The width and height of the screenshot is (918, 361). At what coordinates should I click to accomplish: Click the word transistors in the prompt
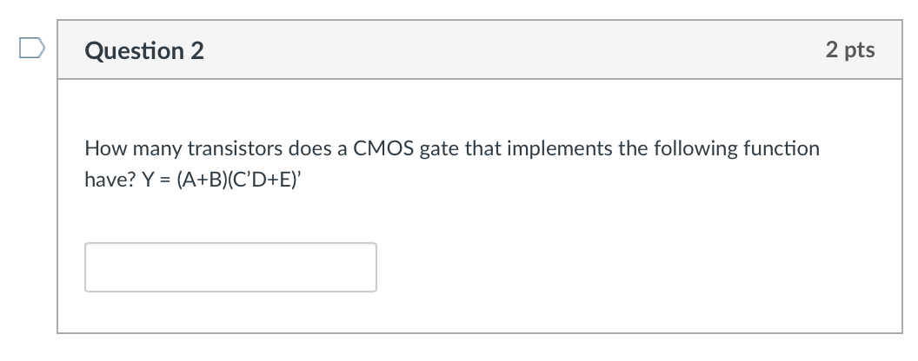tap(235, 148)
